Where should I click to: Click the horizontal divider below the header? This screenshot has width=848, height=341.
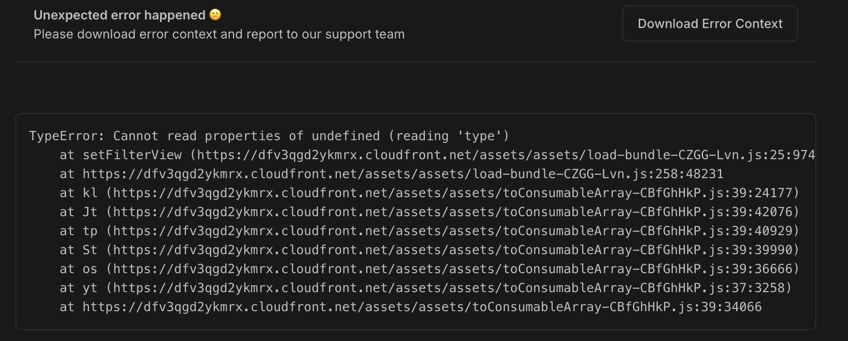[x=415, y=62]
